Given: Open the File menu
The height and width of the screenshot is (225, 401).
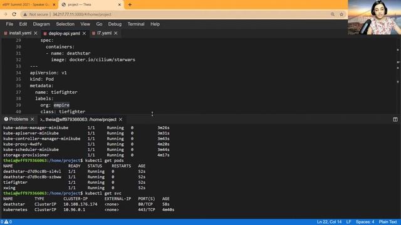Looking at the screenshot, I should (9, 24).
